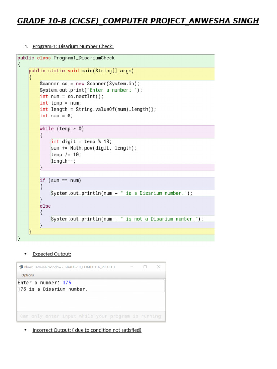277x369 pixels.
Task: Click the 'int digit = temp % 10;' line
Action: (x=81, y=142)
